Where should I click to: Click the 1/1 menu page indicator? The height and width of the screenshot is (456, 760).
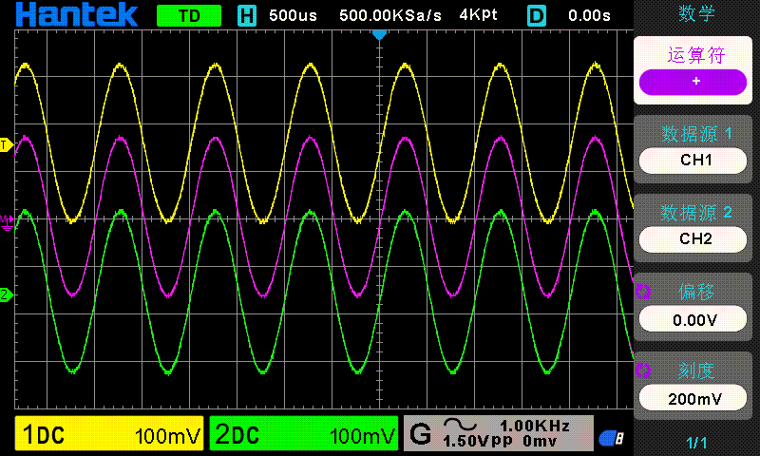(x=696, y=443)
